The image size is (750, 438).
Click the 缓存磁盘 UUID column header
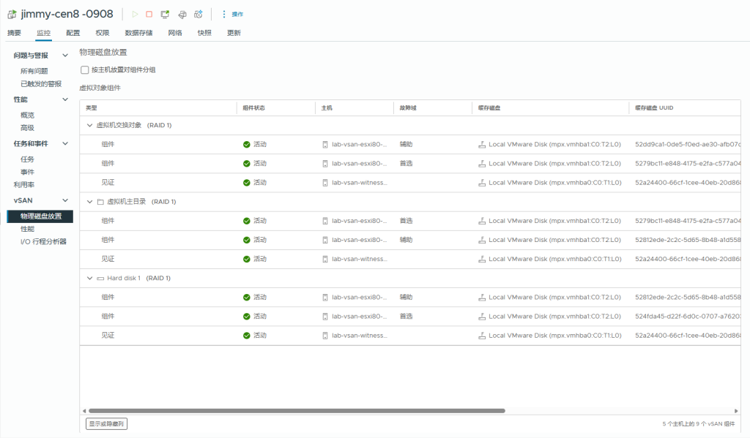[x=654, y=107]
